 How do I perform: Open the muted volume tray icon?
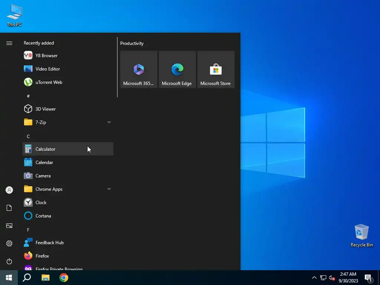tap(332, 278)
